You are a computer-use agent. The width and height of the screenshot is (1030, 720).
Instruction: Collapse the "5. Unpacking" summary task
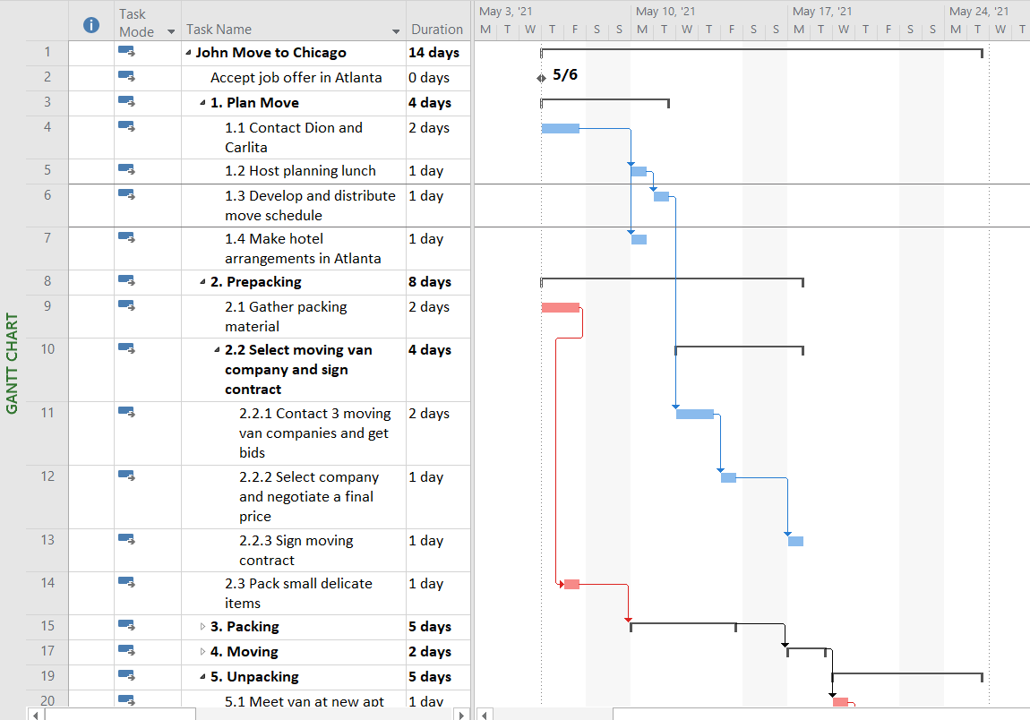(201, 676)
